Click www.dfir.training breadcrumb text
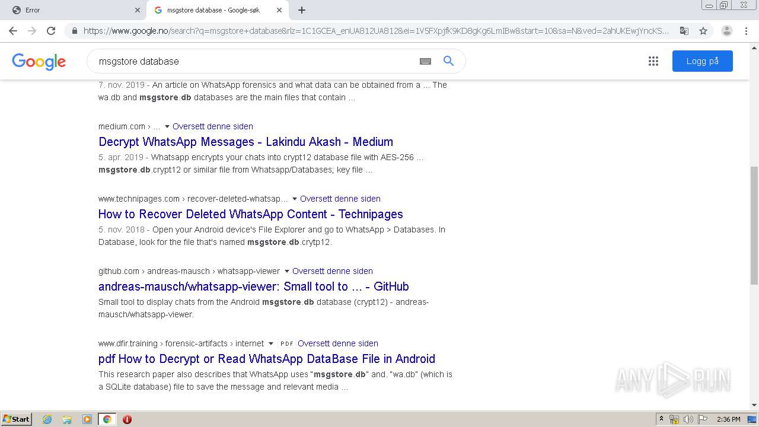The width and height of the screenshot is (759, 427). click(181, 343)
